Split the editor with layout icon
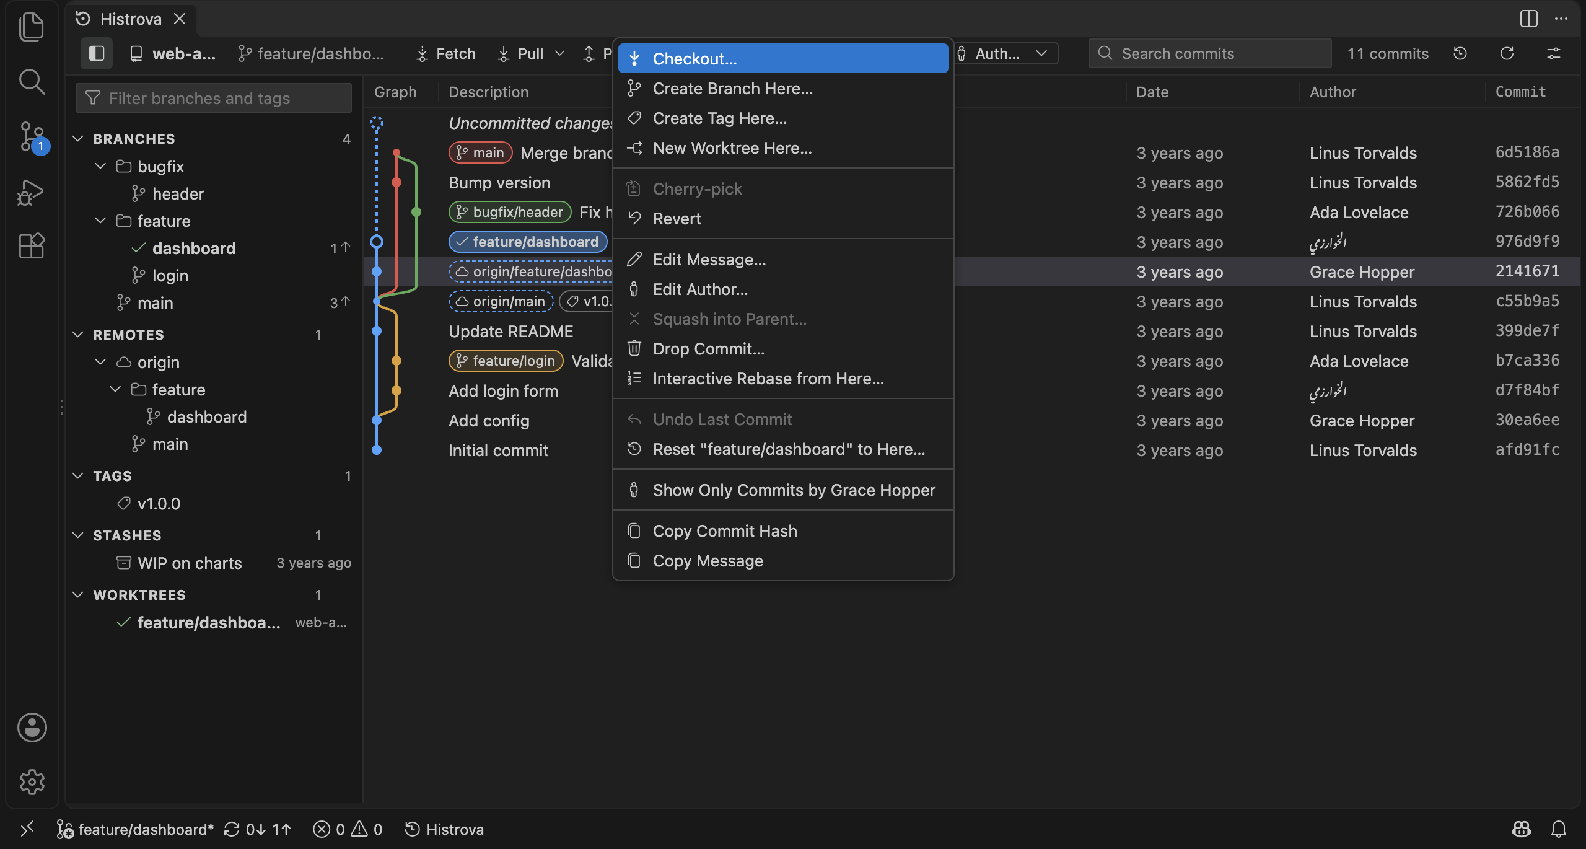Viewport: 1586px width, 849px height. [1529, 19]
